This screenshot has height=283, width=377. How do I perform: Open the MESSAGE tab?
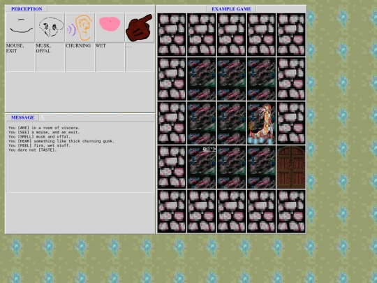point(22,117)
